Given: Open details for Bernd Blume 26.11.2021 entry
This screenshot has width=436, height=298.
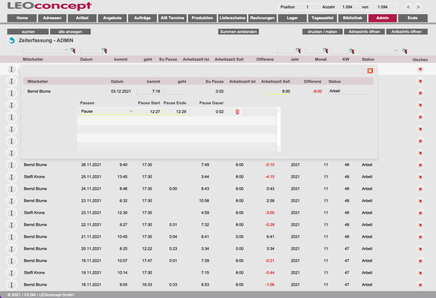Looking at the screenshot, I should [12, 165].
